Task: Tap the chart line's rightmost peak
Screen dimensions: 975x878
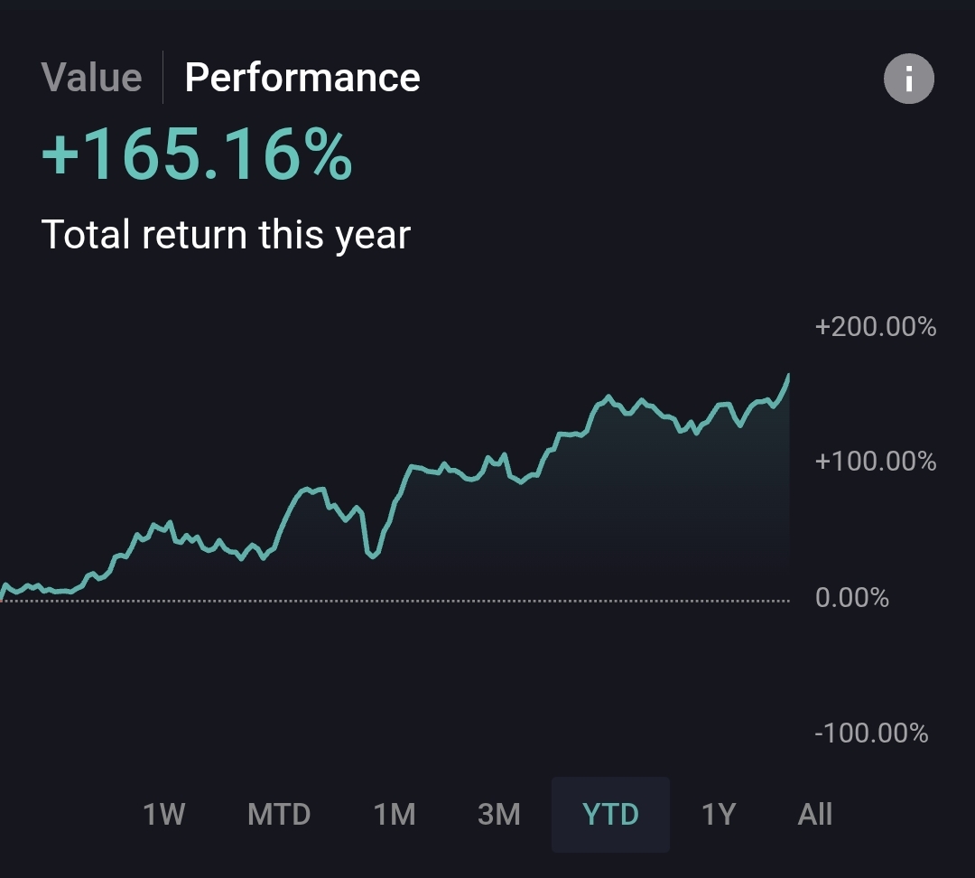Action: coord(788,376)
